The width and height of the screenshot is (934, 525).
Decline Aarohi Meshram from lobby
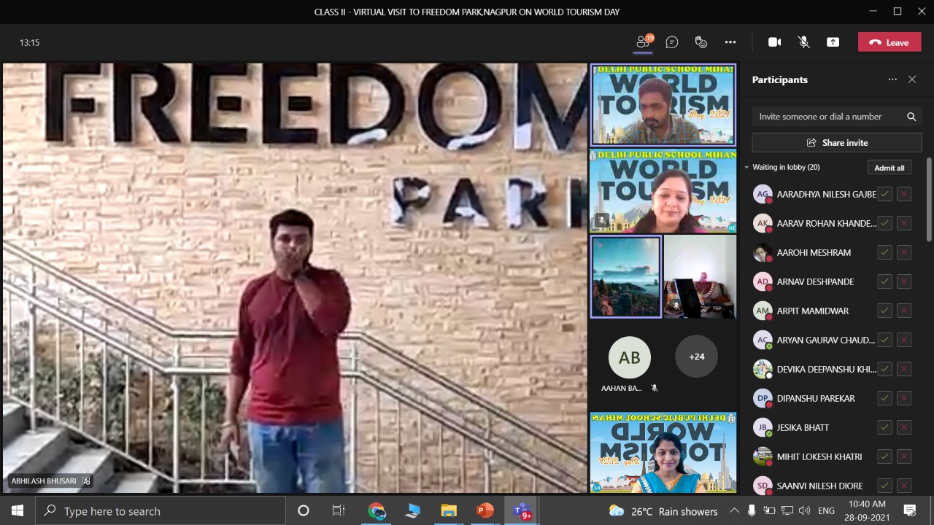pyautogui.click(x=904, y=252)
